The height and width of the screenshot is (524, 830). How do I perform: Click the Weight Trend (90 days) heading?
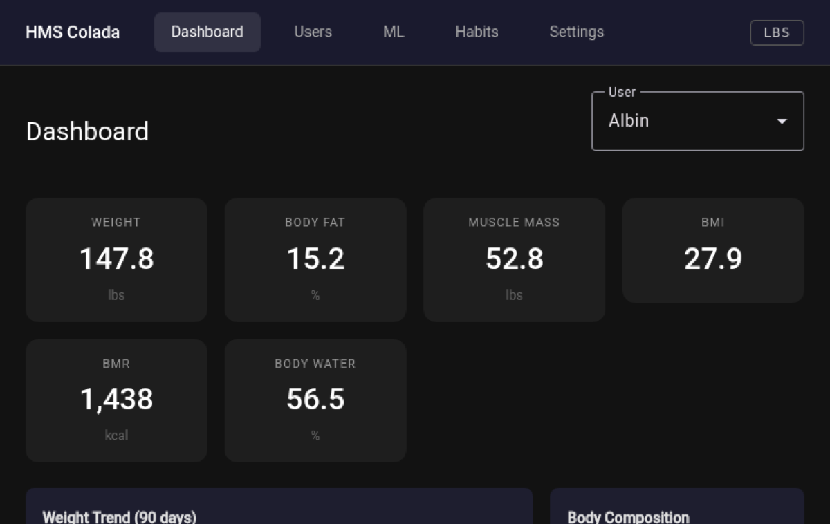pos(120,517)
